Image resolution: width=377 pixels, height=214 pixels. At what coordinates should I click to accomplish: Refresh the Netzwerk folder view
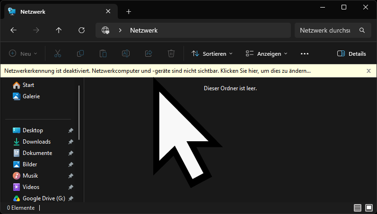tap(81, 30)
